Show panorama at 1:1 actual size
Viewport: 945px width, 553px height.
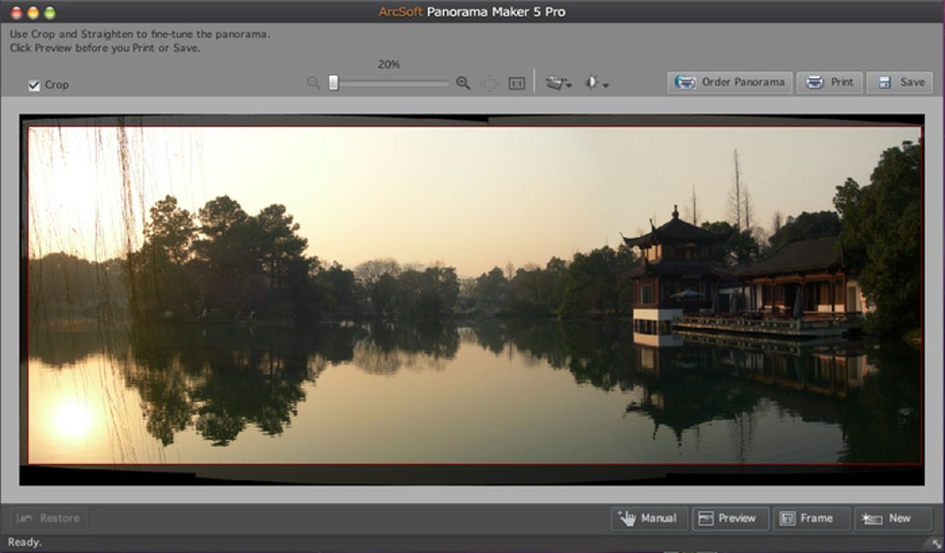[516, 83]
